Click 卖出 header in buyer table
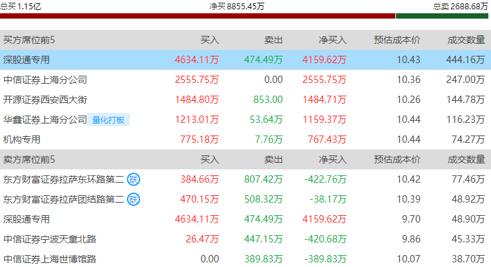Image resolution: width=491 pixels, height=267 pixels. pyautogui.click(x=273, y=40)
